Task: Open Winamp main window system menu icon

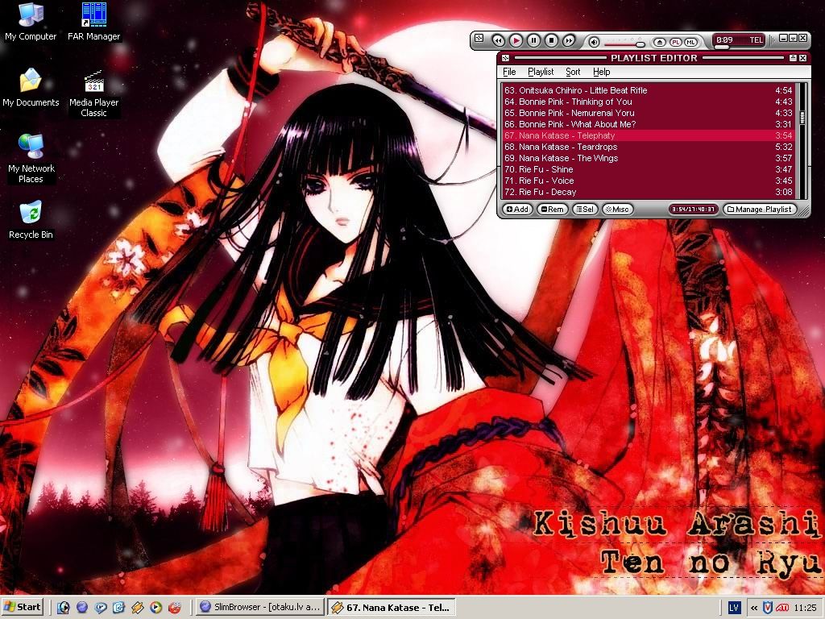Action: (x=479, y=38)
